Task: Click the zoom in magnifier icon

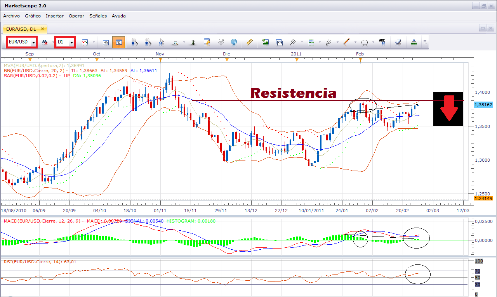Action: pyautogui.click(x=135, y=42)
